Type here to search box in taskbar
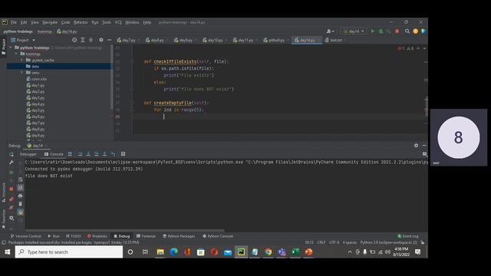Screen dimensions: 491x276 point(69,252)
